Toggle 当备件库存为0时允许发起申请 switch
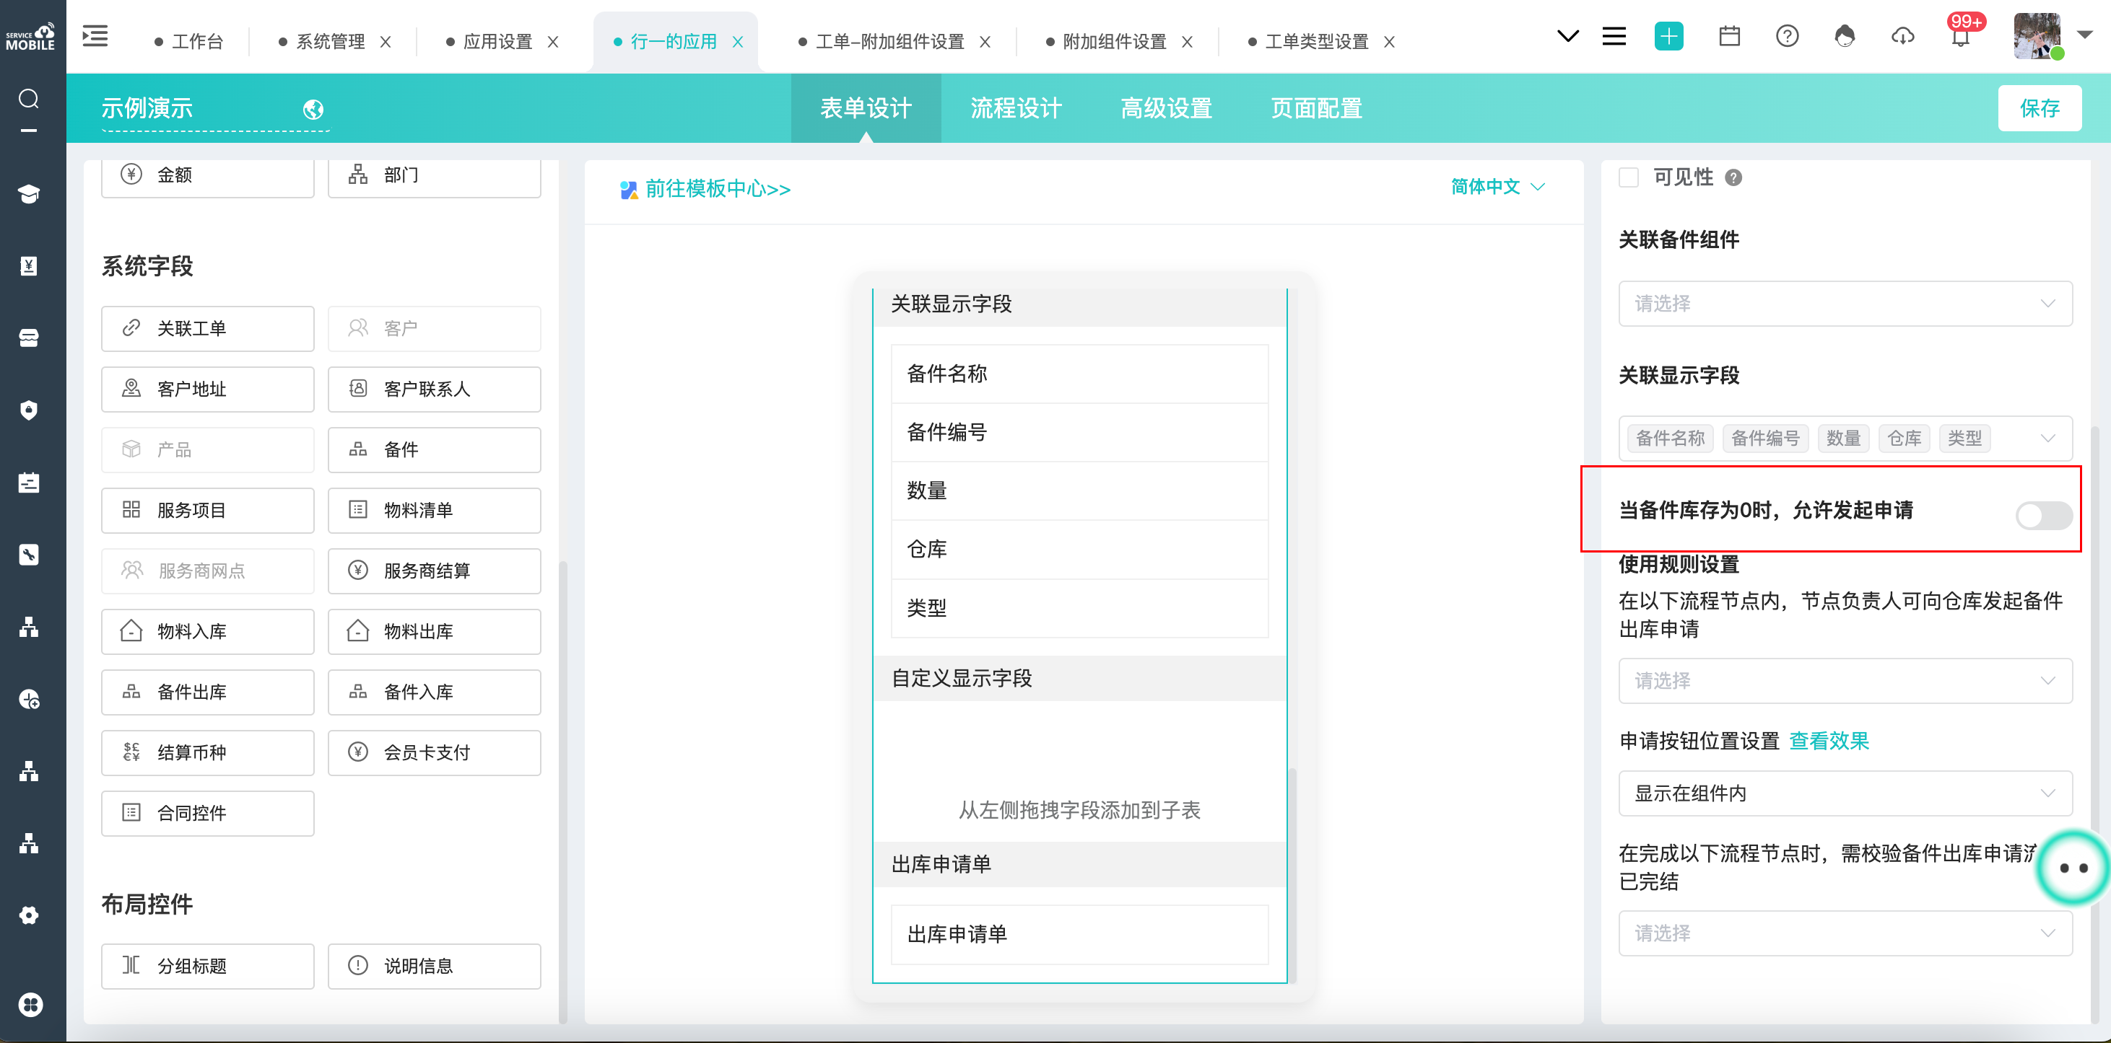2111x1043 pixels. [x=2043, y=515]
